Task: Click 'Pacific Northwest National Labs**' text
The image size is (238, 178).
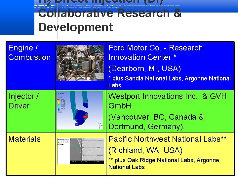Action: [x=167, y=139]
